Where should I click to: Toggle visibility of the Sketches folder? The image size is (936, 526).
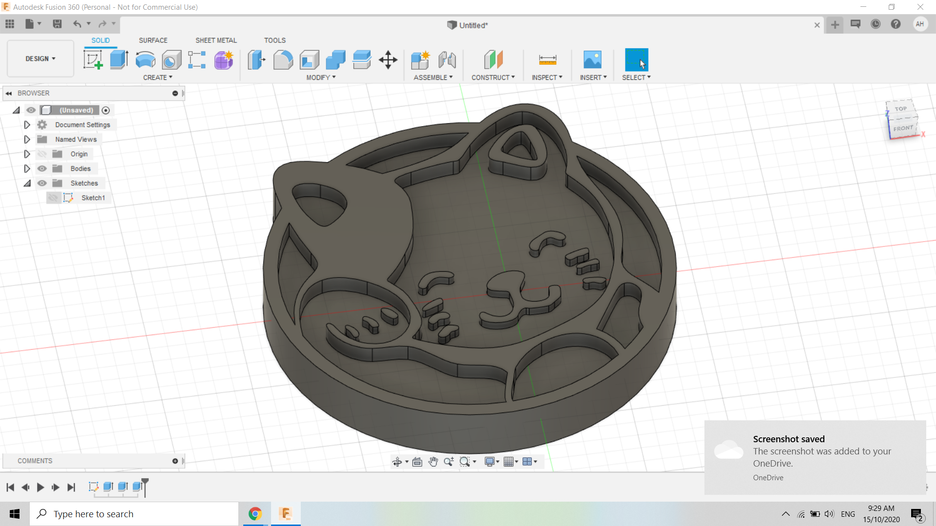(x=42, y=183)
